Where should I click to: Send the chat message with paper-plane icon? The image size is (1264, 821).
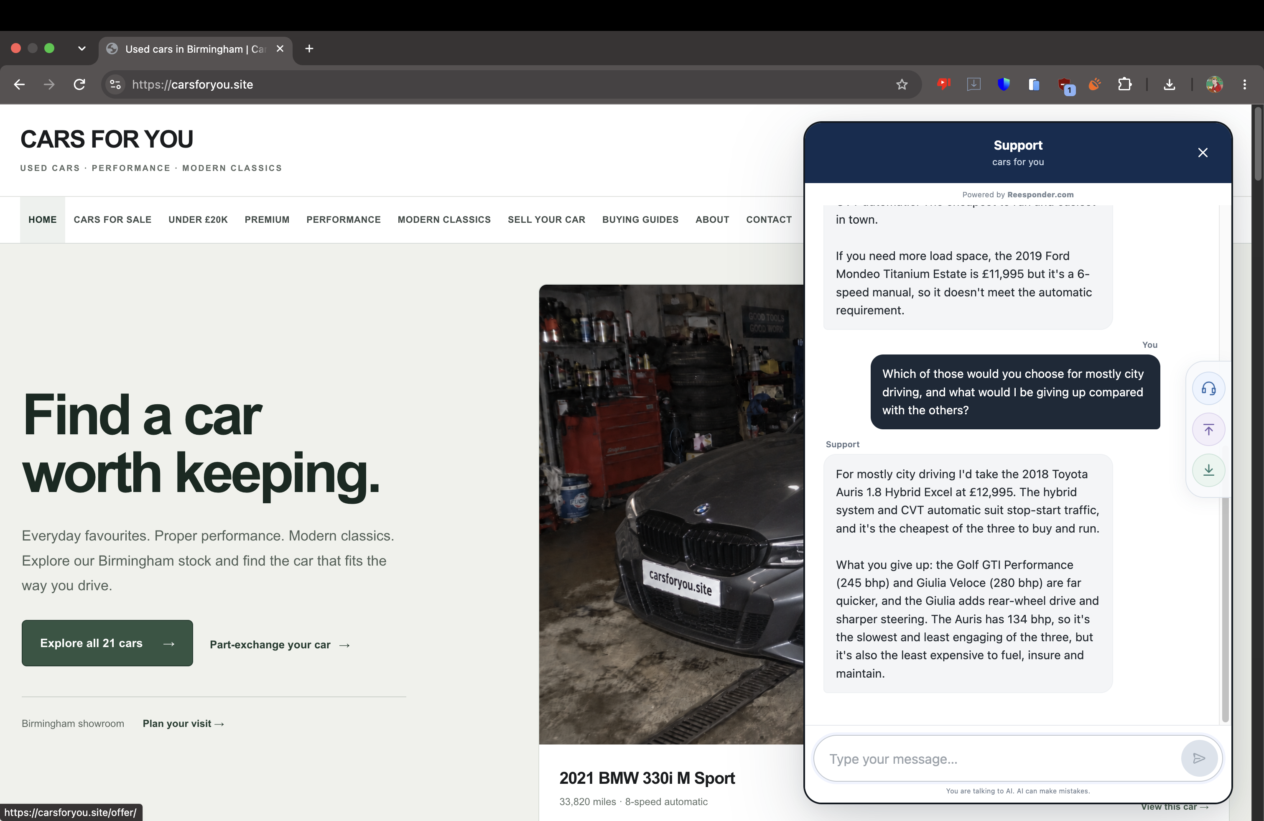pos(1199,758)
